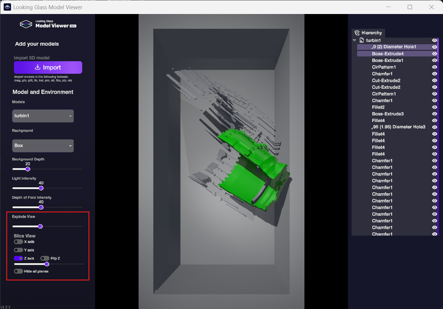Click the Looking Glass logo in the sidebar
This screenshot has height=309, width=443.
point(26,24)
